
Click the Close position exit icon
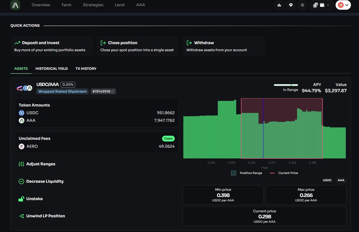pos(103,43)
